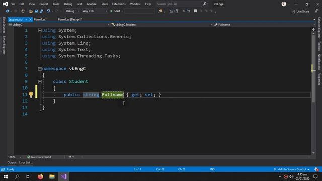322x181 pixels.
Task: Click the Find in Files toolbar icon
Action: pyautogui.click(x=160, y=11)
